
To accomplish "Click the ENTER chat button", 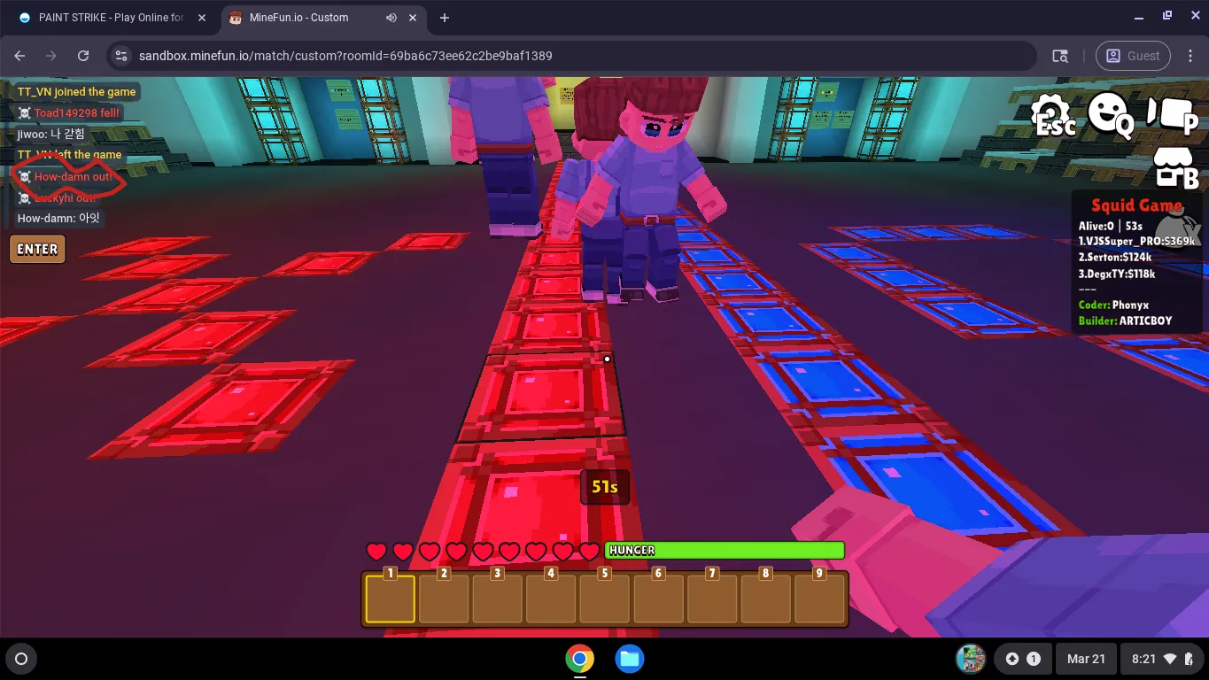I will (x=37, y=249).
